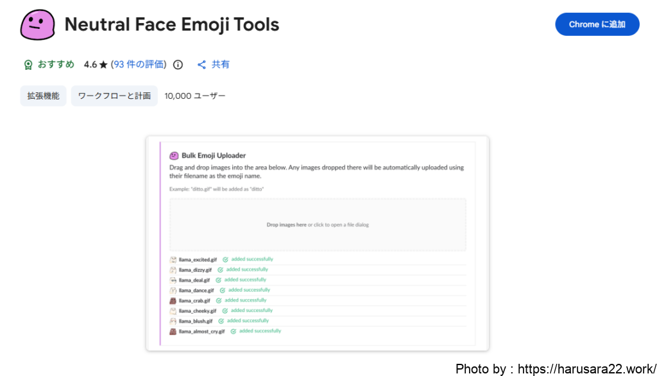This screenshot has height=376, width=657.
Task: Click the llama_excited.gif emoji thumbnail
Action: click(x=173, y=260)
